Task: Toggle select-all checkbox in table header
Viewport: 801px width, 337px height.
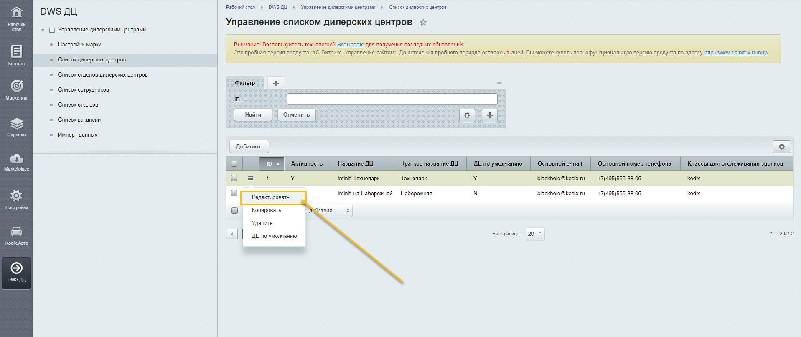Action: [234, 163]
